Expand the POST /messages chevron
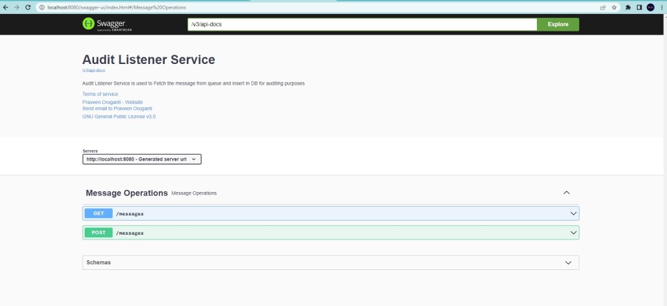The width and height of the screenshot is (667, 306). [x=574, y=233]
